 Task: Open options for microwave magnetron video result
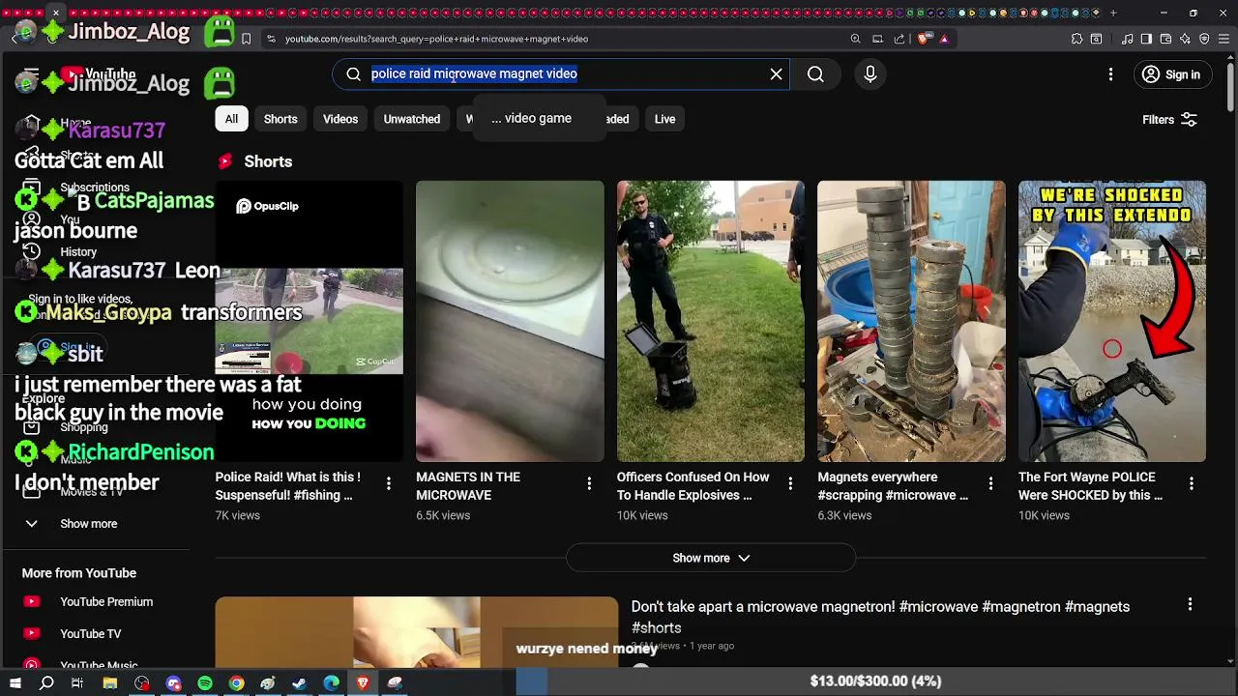[1190, 604]
